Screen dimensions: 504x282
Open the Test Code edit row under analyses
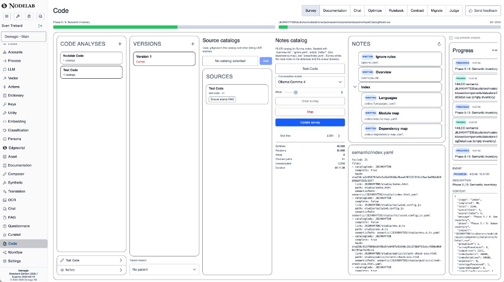tap(91, 260)
